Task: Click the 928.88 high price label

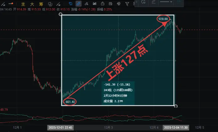Action: (x=163, y=19)
